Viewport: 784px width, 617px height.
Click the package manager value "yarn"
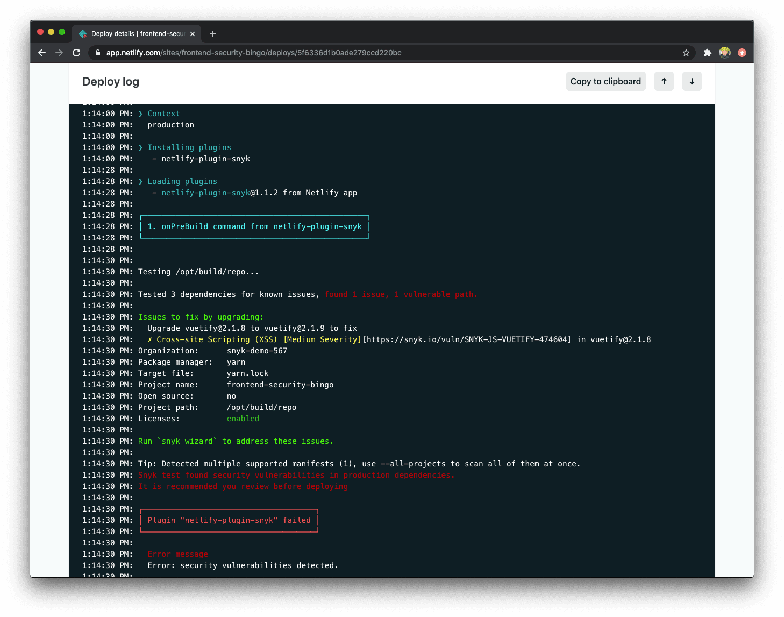(236, 362)
